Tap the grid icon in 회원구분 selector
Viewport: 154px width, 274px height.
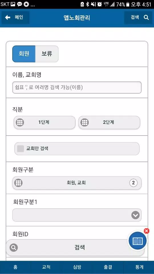18,183
